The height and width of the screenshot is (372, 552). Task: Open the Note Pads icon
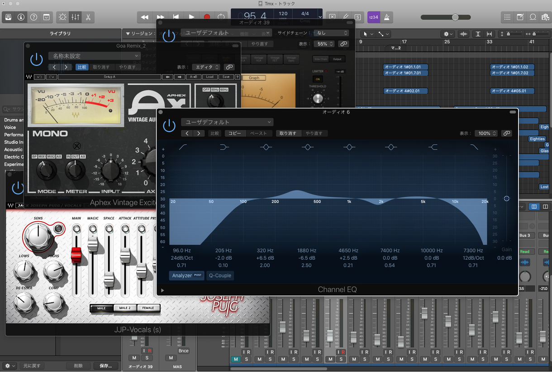[520, 17]
